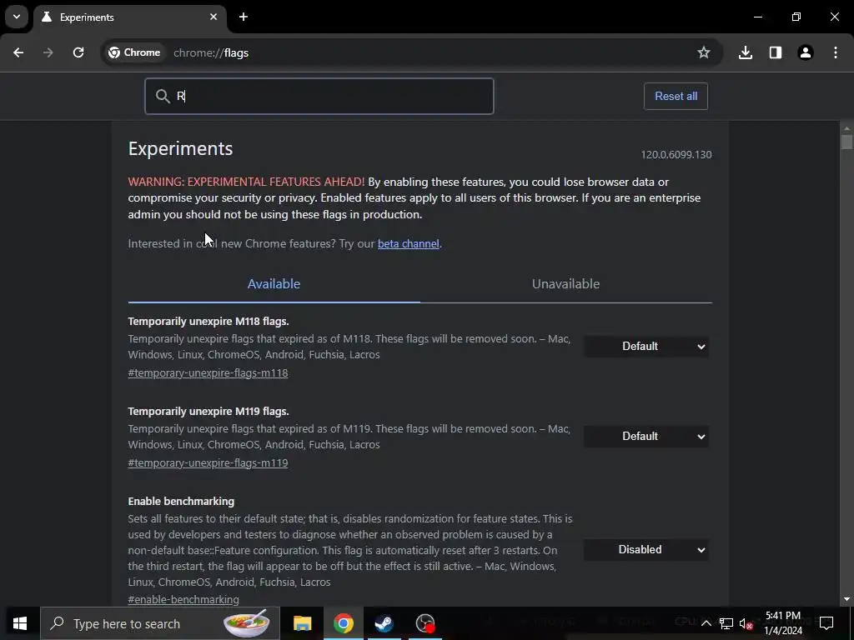The image size is (854, 640).
Task: Click the Temporarily unexpire M118 flags title
Action: (208, 322)
